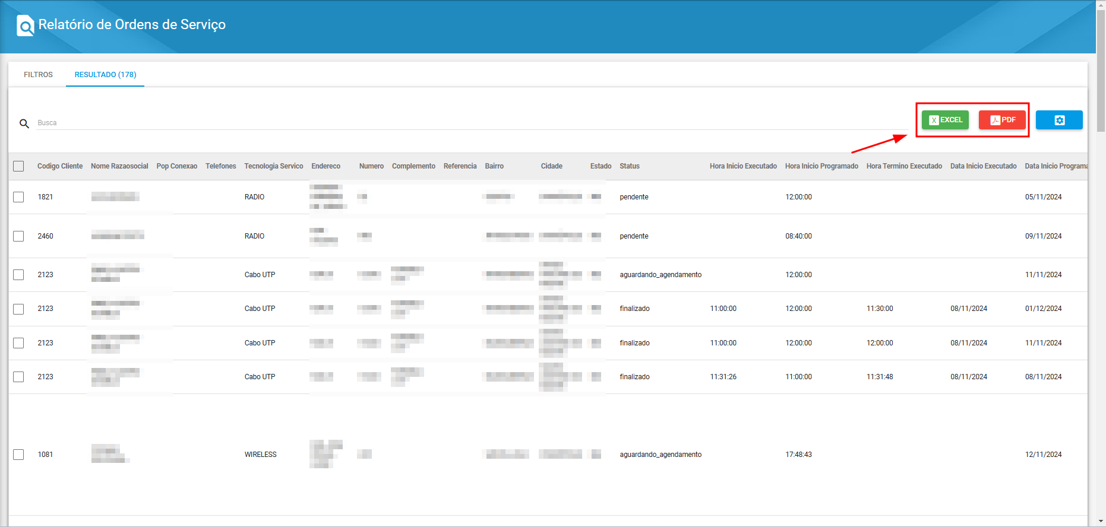Export results with the PDF button
1106x527 pixels.
(1002, 120)
